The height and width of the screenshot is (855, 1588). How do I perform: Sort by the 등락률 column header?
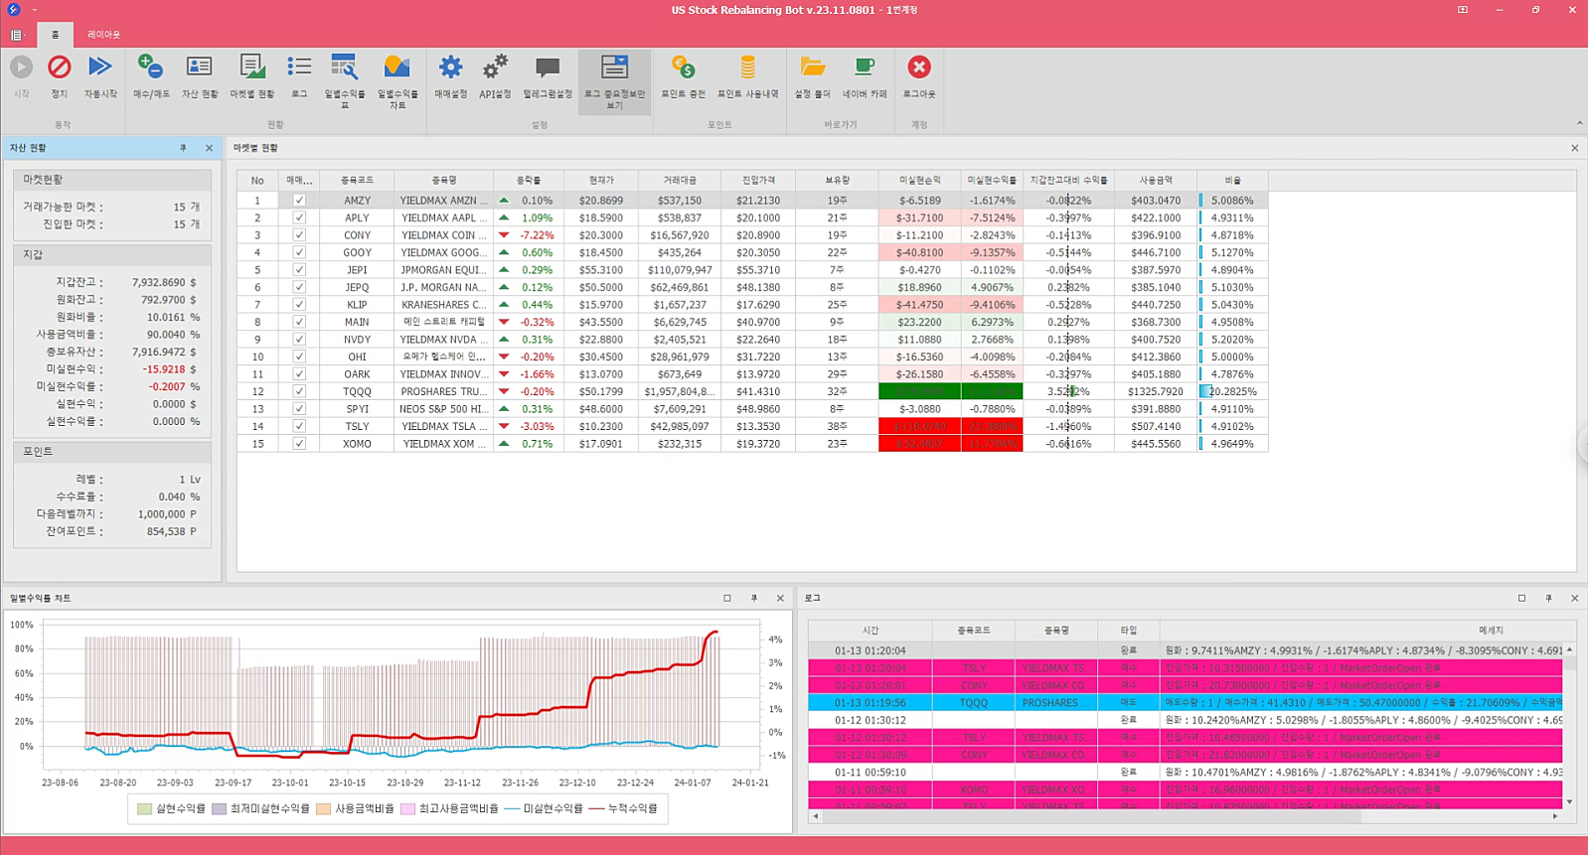[529, 181]
